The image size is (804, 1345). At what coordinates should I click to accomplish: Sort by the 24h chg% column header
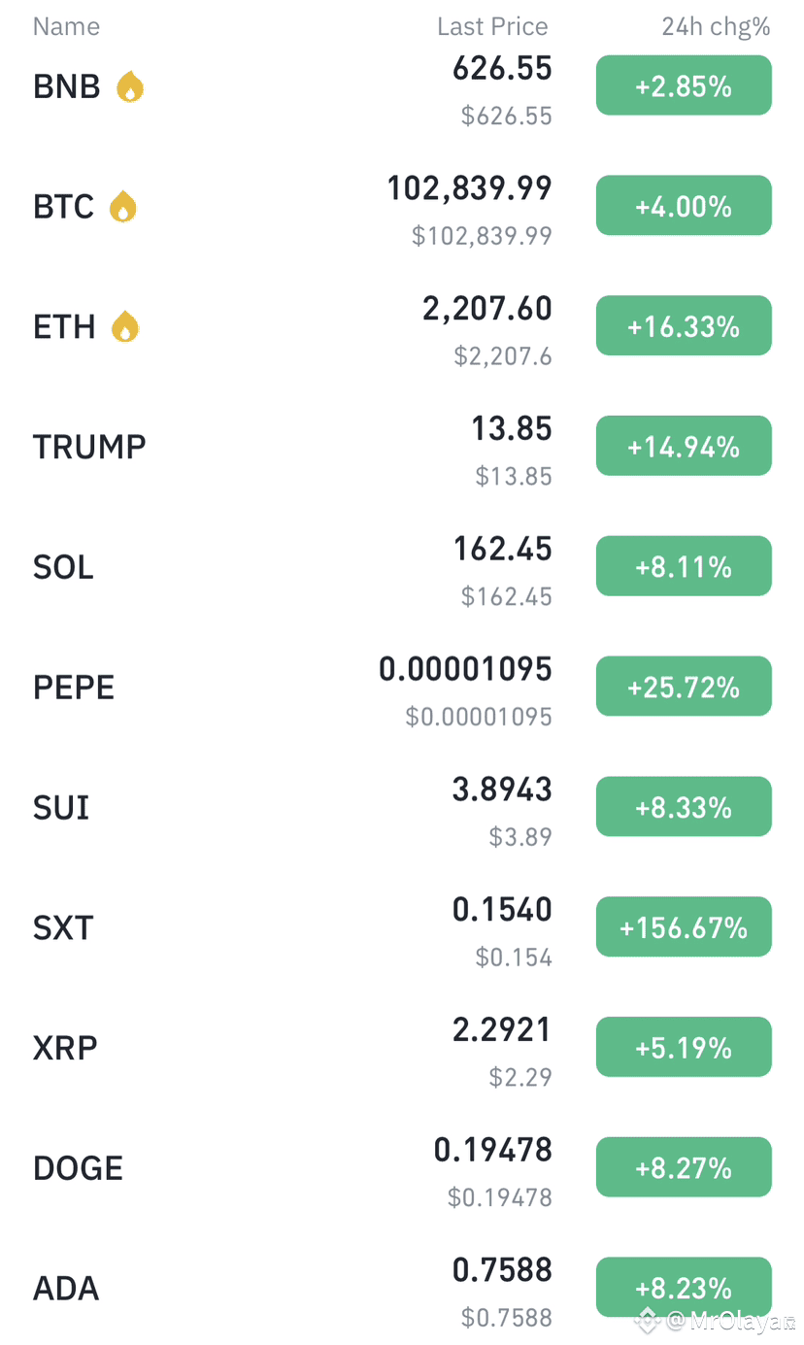[x=716, y=26]
